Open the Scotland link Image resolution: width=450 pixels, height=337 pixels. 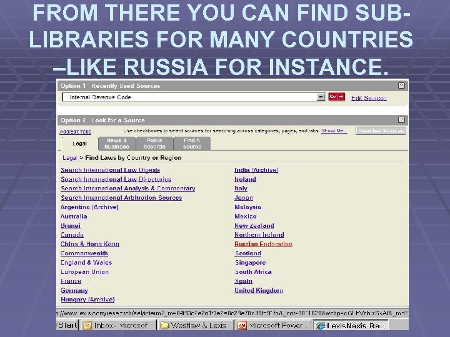coord(248,253)
